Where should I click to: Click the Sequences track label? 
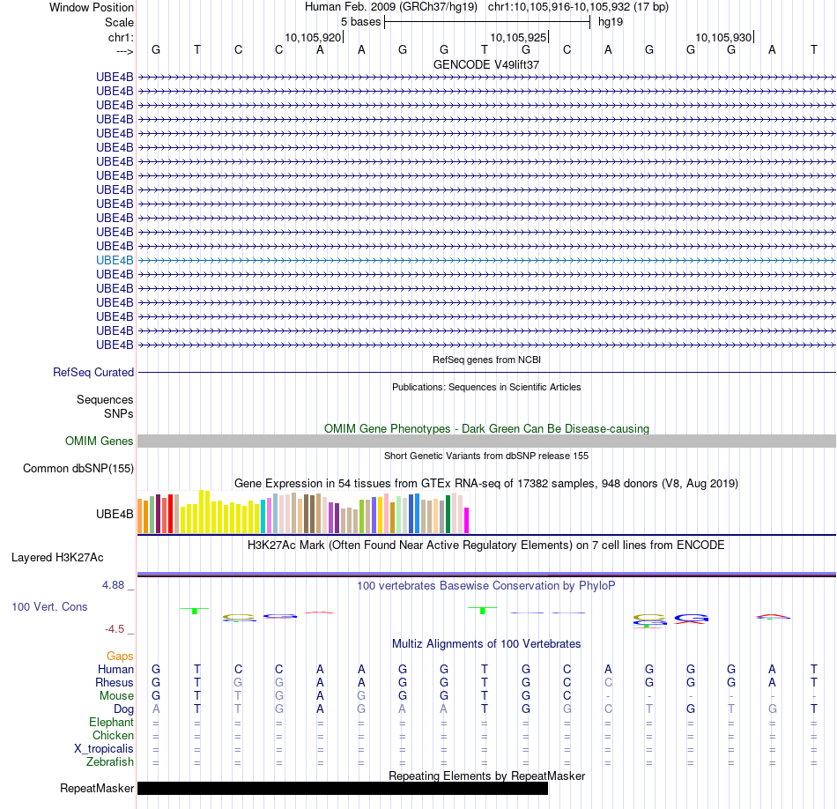point(105,400)
